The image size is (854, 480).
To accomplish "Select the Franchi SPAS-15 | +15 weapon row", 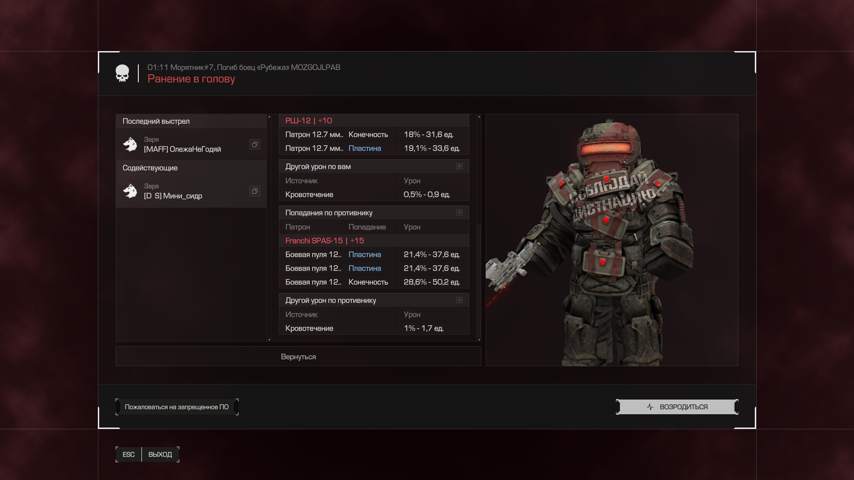I will (x=325, y=240).
